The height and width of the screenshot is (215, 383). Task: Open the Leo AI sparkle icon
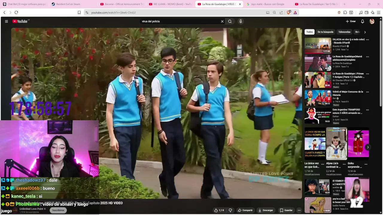pyautogui.click(x=373, y=13)
